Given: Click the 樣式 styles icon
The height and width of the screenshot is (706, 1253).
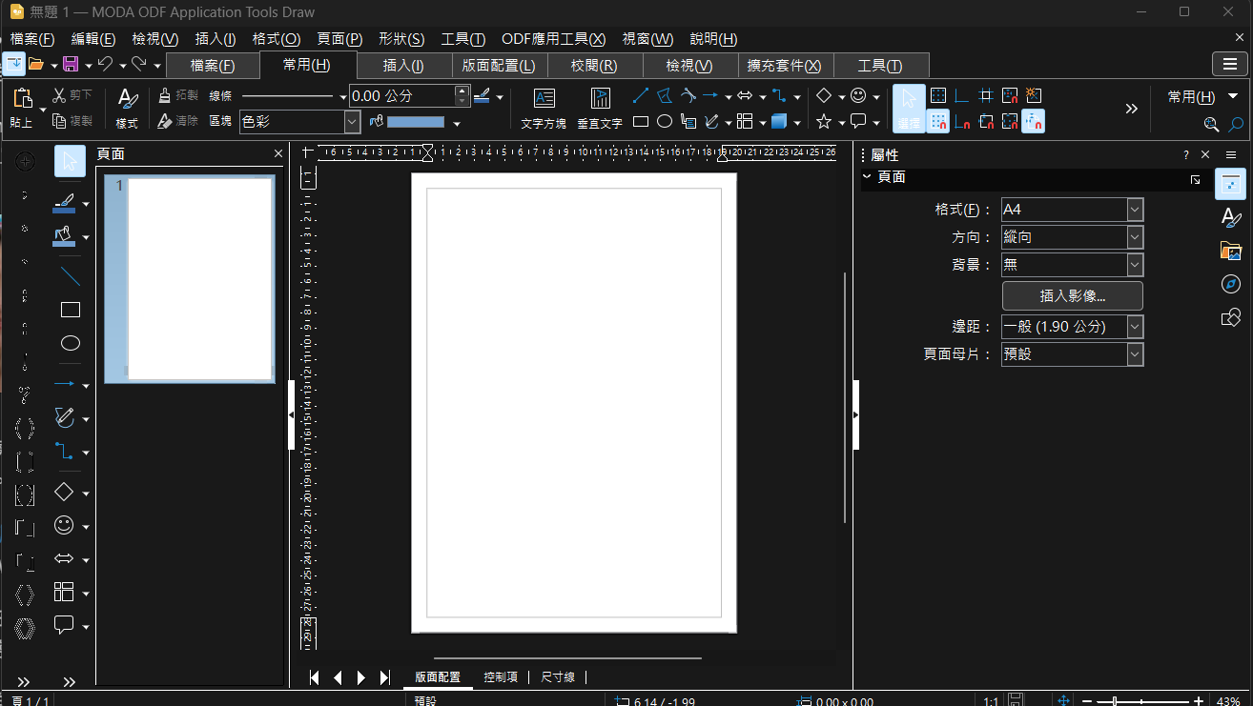Looking at the screenshot, I should coord(127,108).
